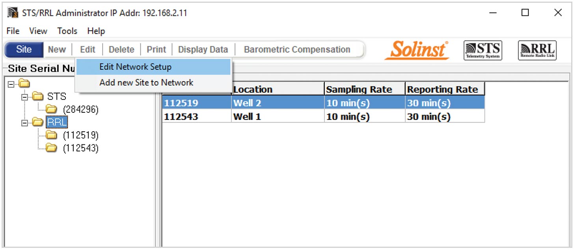Click the application icon in the title bar
Screen dimensions: 574x250
pyautogui.click(x=12, y=12)
